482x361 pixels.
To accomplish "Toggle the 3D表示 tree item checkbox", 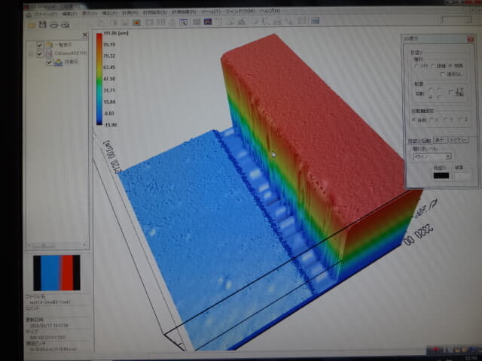I will click(x=48, y=62).
